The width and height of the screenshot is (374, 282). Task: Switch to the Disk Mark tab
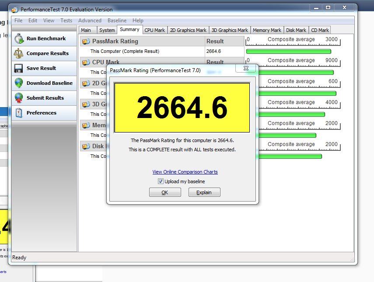tap(296, 30)
